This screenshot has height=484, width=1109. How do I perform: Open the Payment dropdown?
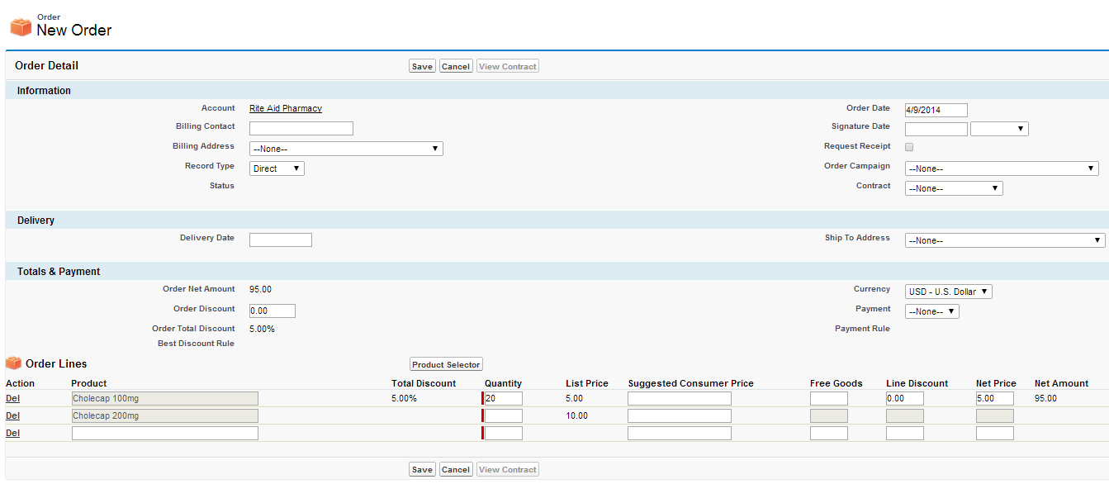931,311
